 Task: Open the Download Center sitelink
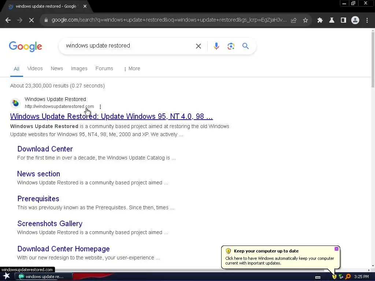(45, 149)
